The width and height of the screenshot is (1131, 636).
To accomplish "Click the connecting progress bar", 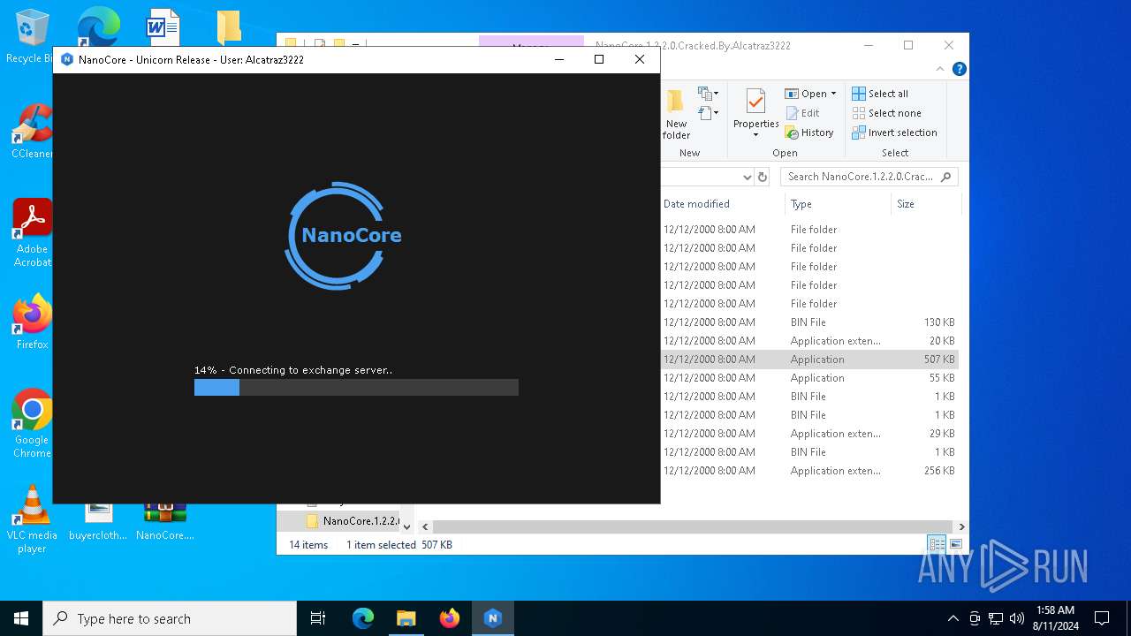I will point(356,387).
